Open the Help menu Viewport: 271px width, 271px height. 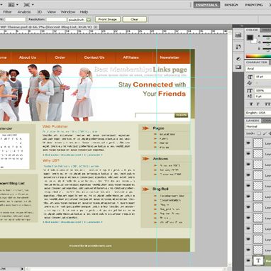click(x=84, y=12)
